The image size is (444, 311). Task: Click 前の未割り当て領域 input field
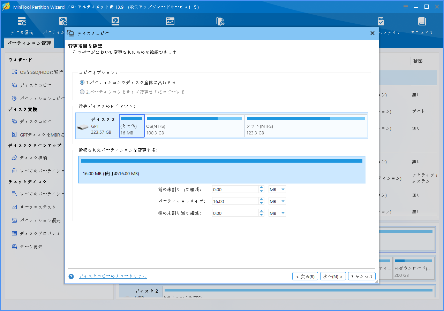tap(235, 189)
